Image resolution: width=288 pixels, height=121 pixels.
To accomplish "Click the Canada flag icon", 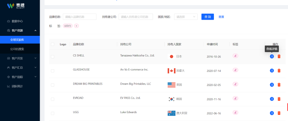I will coord(171,71).
